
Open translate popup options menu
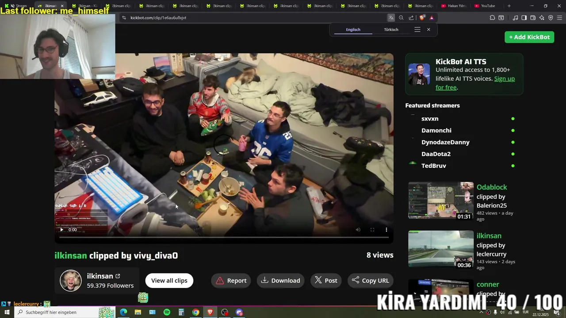coord(417,30)
